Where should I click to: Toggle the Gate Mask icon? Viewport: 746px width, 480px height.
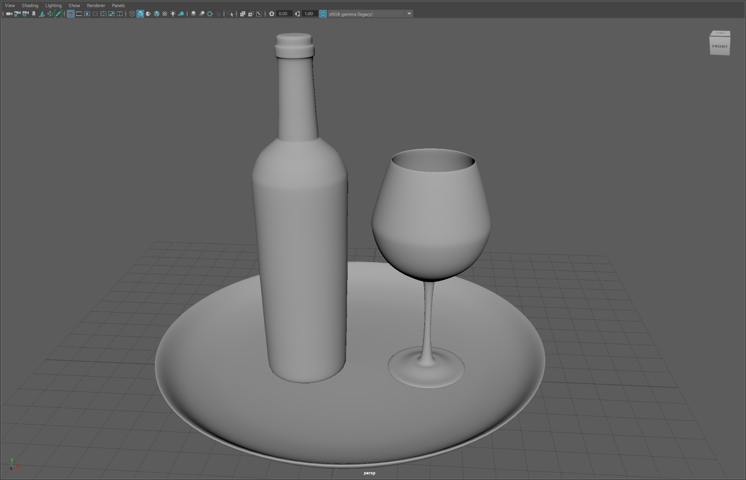[95, 14]
